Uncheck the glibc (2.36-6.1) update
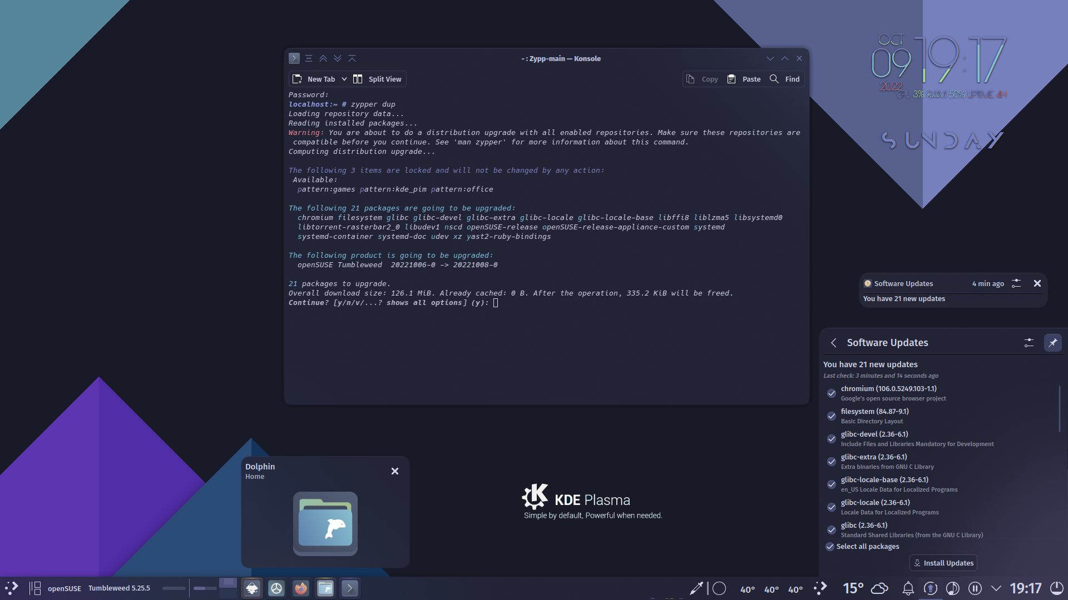 [x=831, y=530]
